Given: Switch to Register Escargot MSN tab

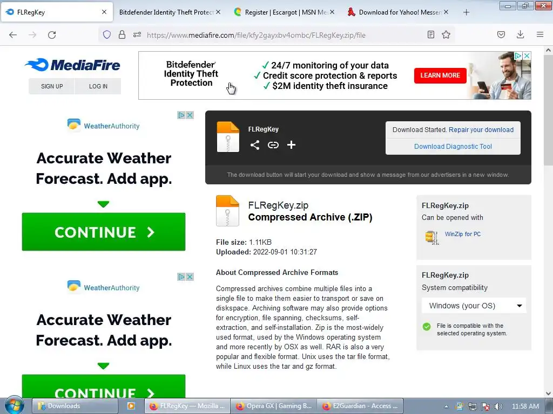Looking at the screenshot, I should tap(280, 12).
